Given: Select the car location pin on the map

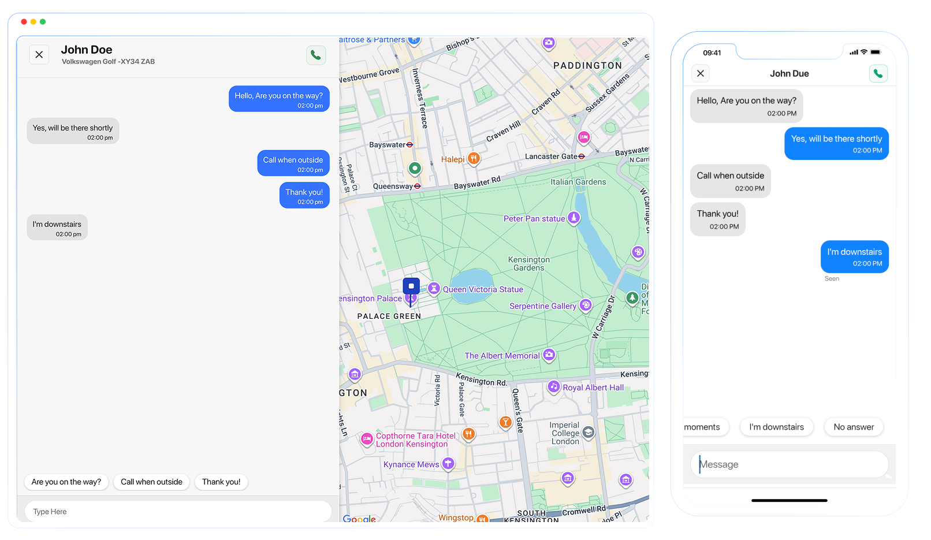Looking at the screenshot, I should pyautogui.click(x=411, y=285).
